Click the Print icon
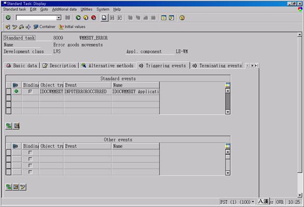Viewport: 304px width, 207px height. (104, 18)
